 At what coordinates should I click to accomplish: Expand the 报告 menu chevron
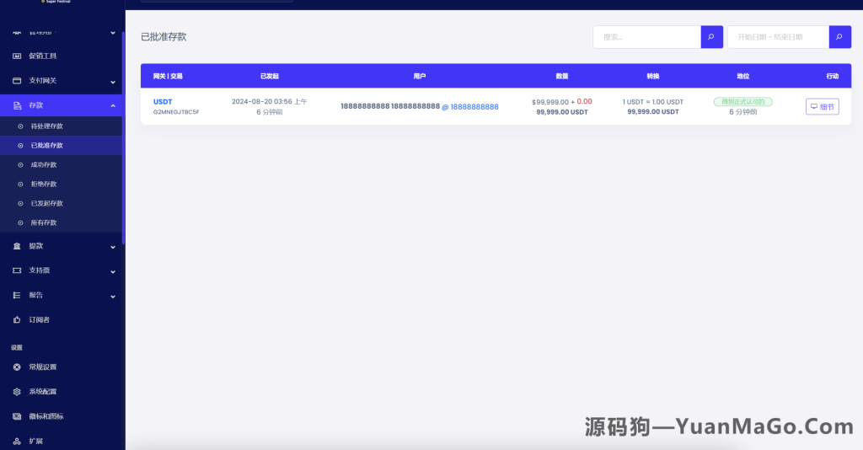[x=113, y=297]
